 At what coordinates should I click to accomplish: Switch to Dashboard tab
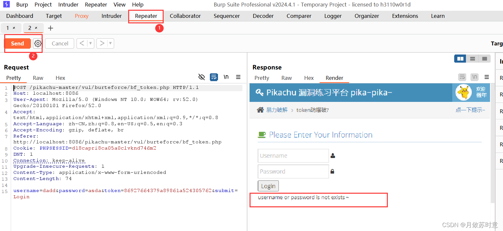[x=20, y=16]
